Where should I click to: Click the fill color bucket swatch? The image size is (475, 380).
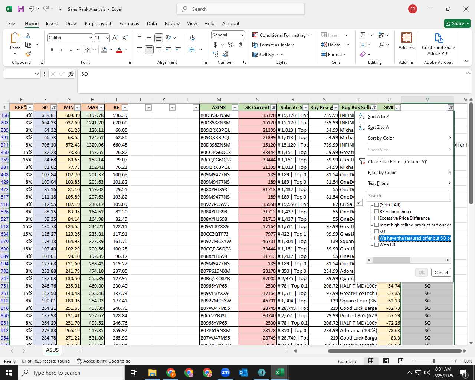tap(104, 49)
